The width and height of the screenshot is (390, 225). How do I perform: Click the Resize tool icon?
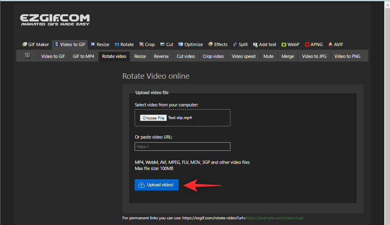tap(93, 44)
